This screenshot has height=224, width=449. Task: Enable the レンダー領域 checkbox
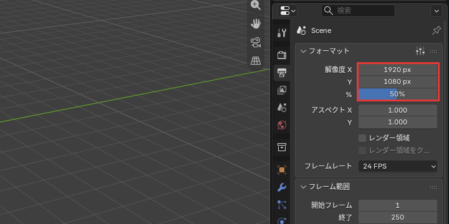click(x=362, y=138)
